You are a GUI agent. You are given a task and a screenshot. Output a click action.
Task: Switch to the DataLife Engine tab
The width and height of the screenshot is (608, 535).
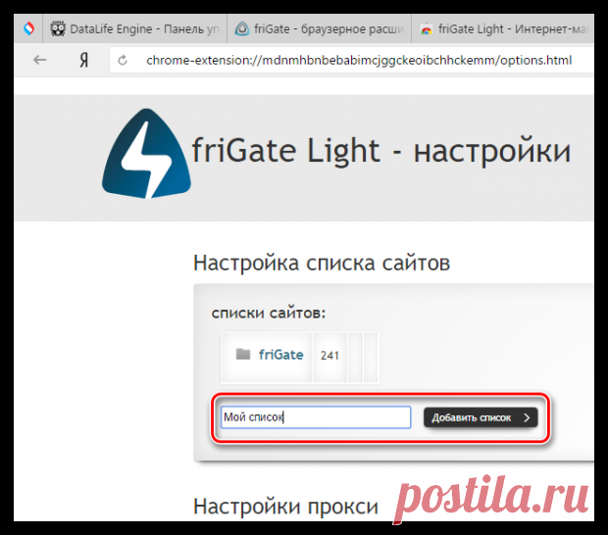click(x=134, y=28)
